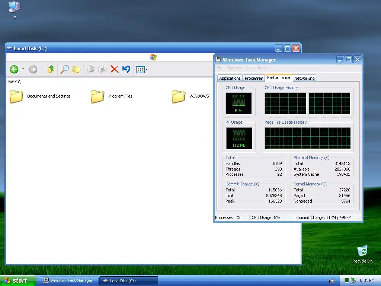Click the PF Usage 112 MB meter

point(239,138)
